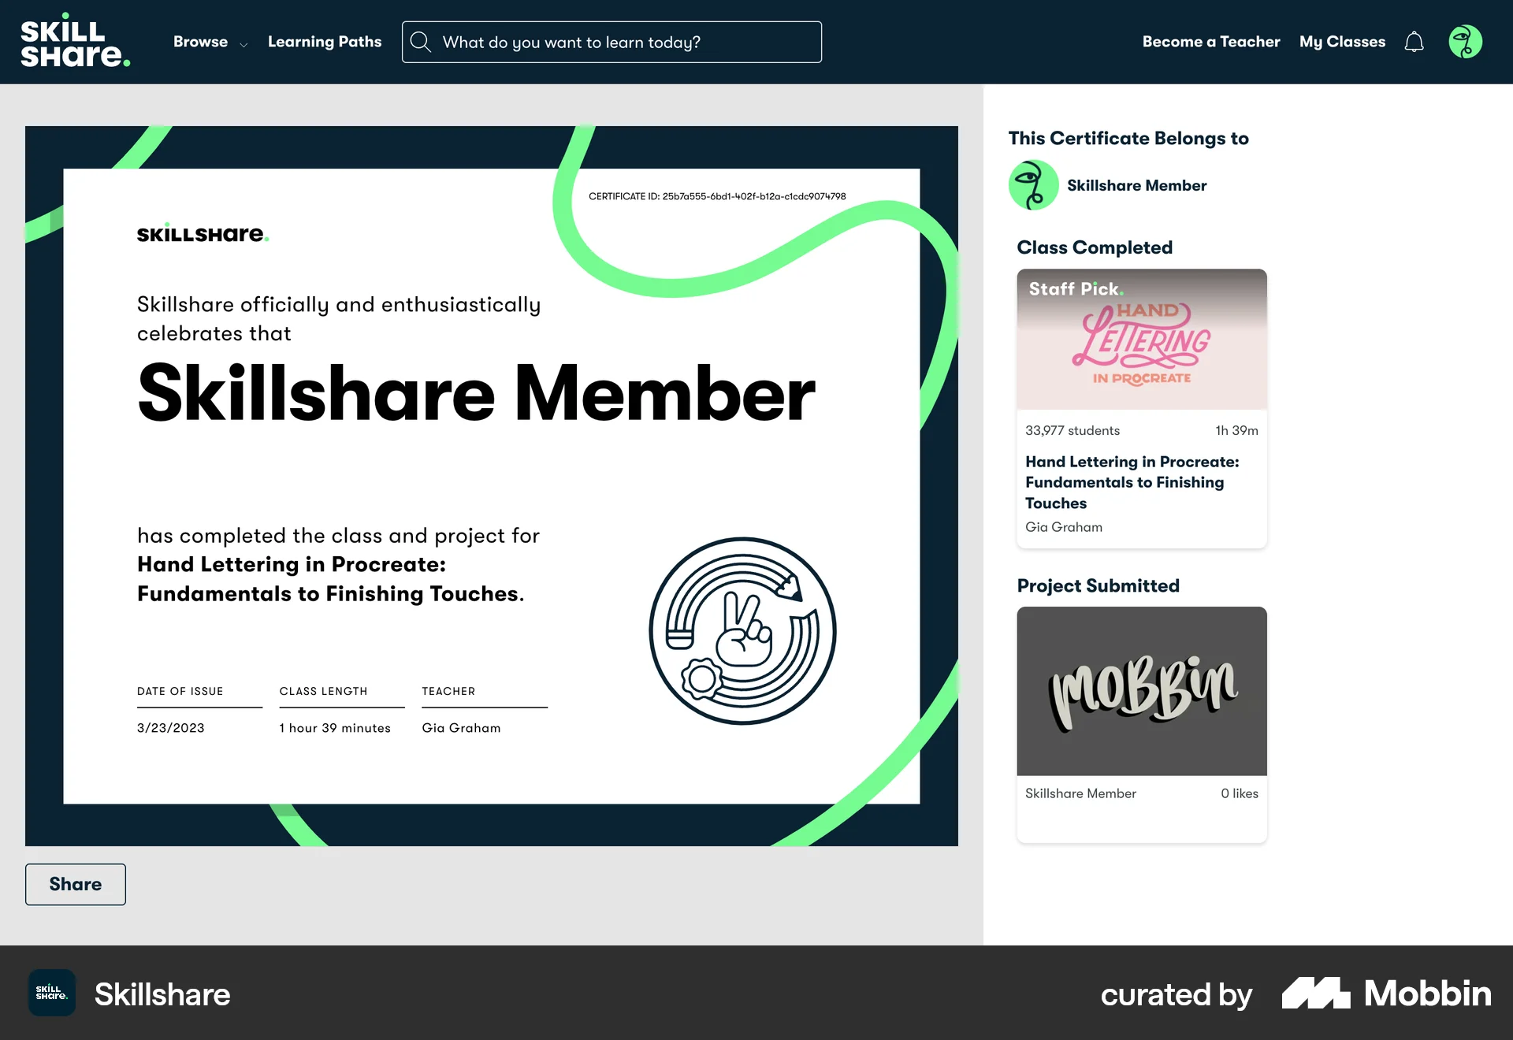This screenshot has height=1040, width=1513.
Task: Click the 0 likes counter on the project
Action: pos(1239,793)
